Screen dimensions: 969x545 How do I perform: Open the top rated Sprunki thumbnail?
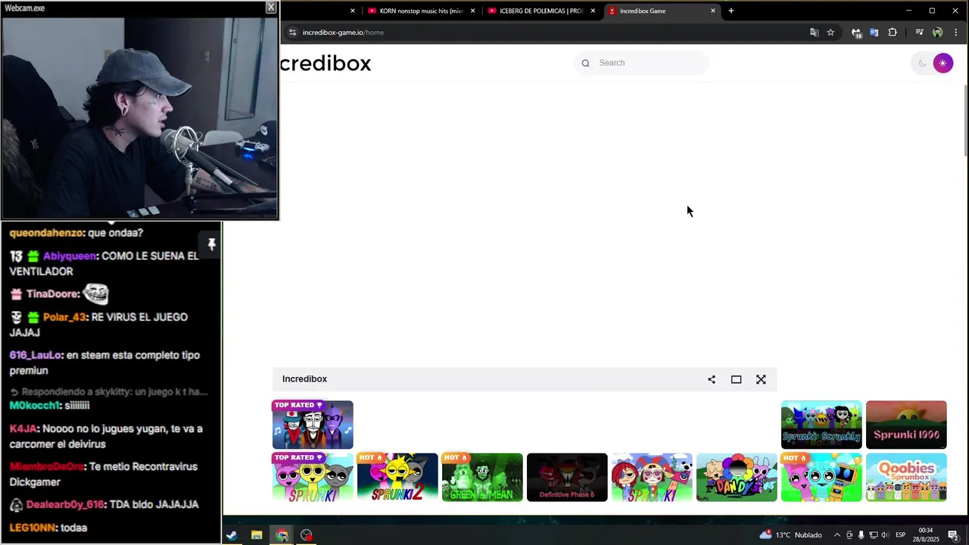[x=313, y=477]
